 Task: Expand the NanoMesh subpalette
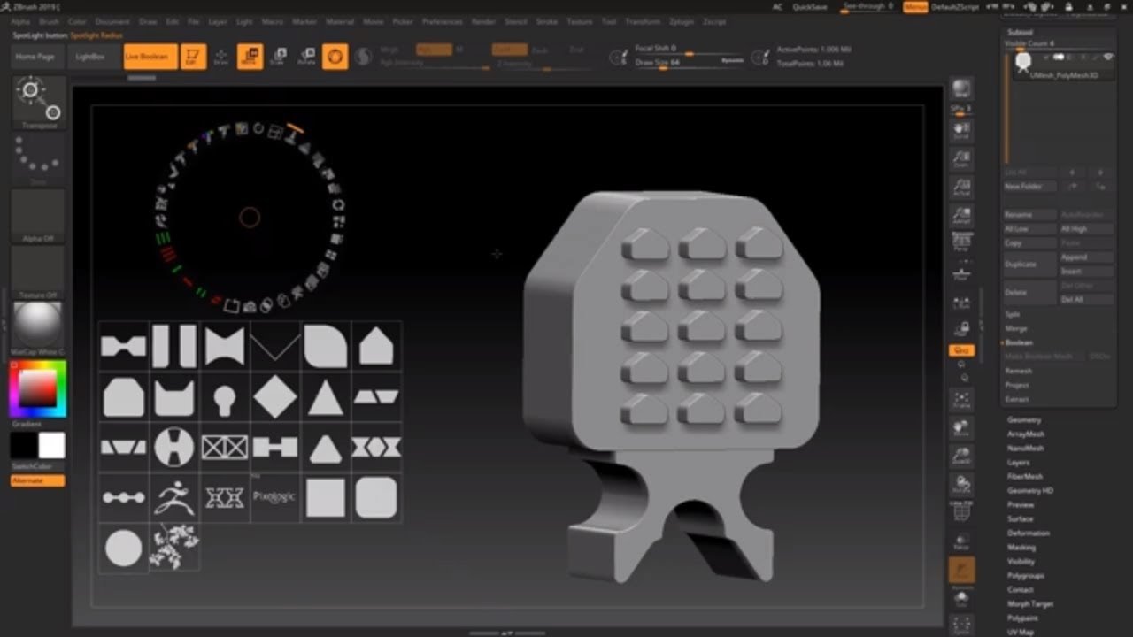[x=1025, y=448]
